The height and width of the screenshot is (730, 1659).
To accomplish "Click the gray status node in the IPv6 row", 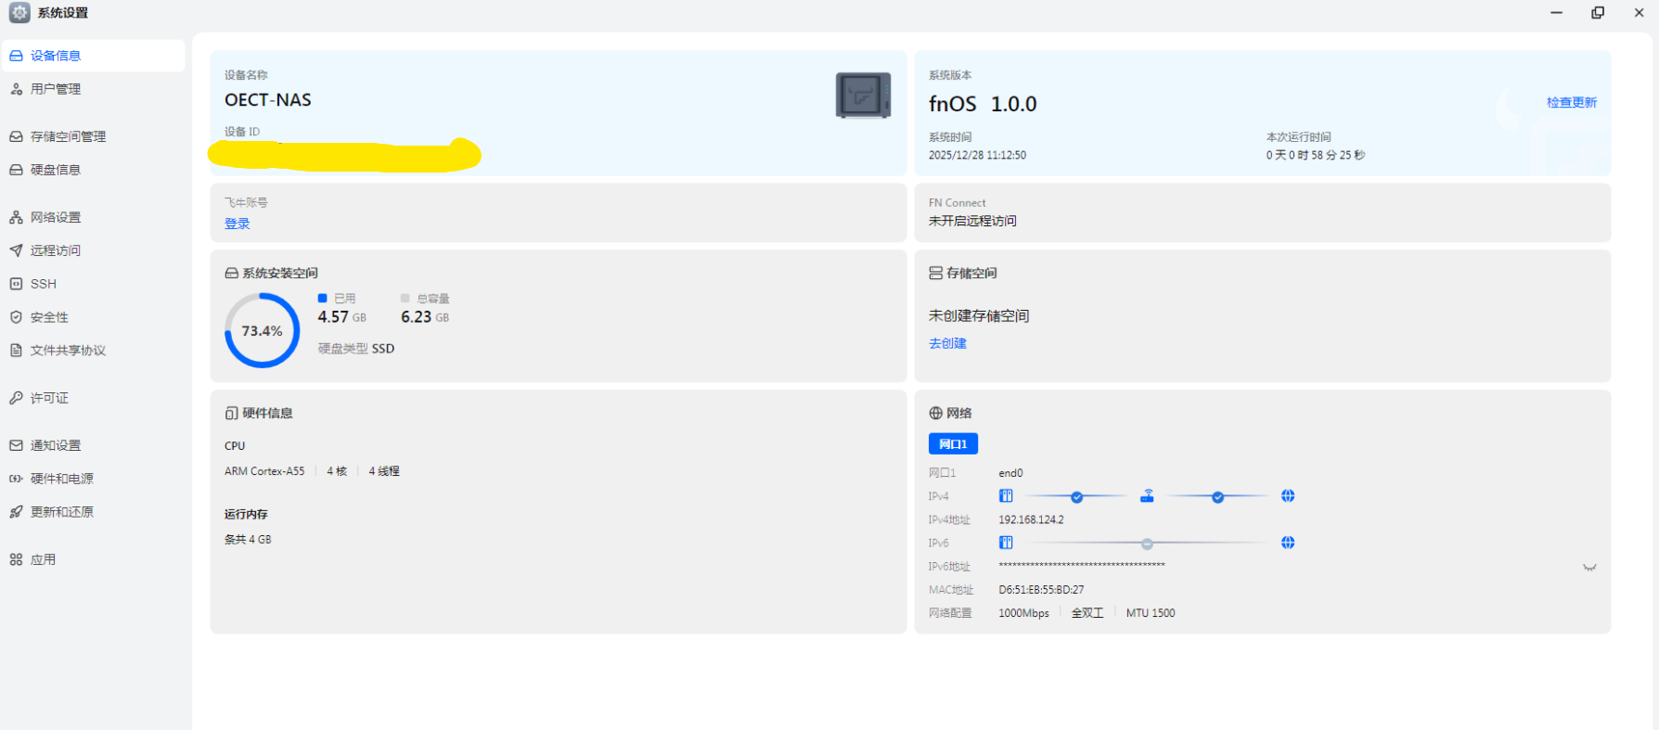I will [x=1147, y=544].
